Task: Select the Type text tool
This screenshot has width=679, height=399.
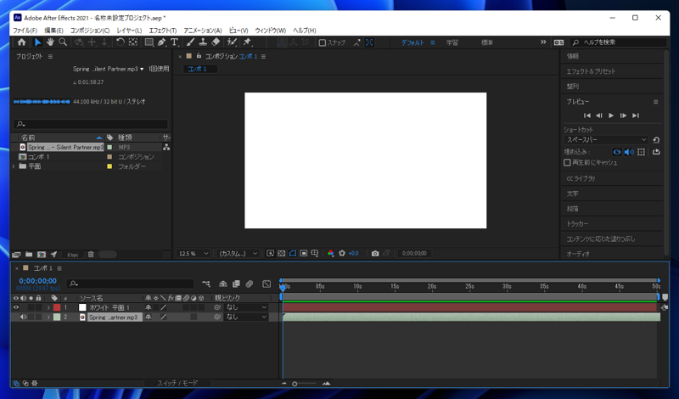Action: (x=174, y=42)
